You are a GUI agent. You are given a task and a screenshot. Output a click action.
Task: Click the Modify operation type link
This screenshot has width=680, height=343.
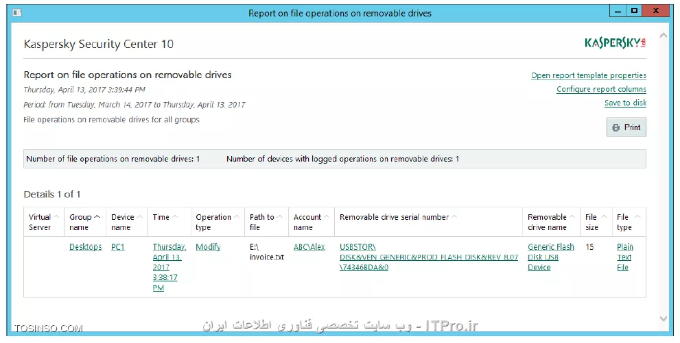(208, 247)
